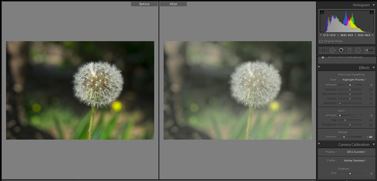The height and width of the screenshot is (181, 377).
Task: Click the Feather value 50
Action: click(371, 99)
